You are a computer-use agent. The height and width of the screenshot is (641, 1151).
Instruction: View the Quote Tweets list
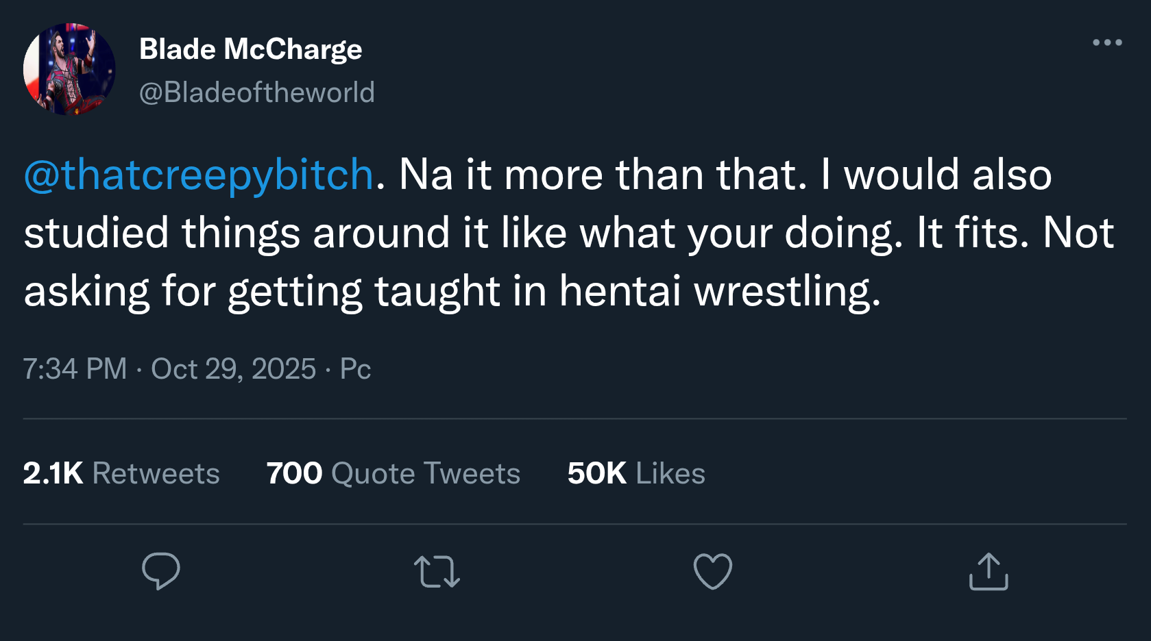(x=425, y=473)
